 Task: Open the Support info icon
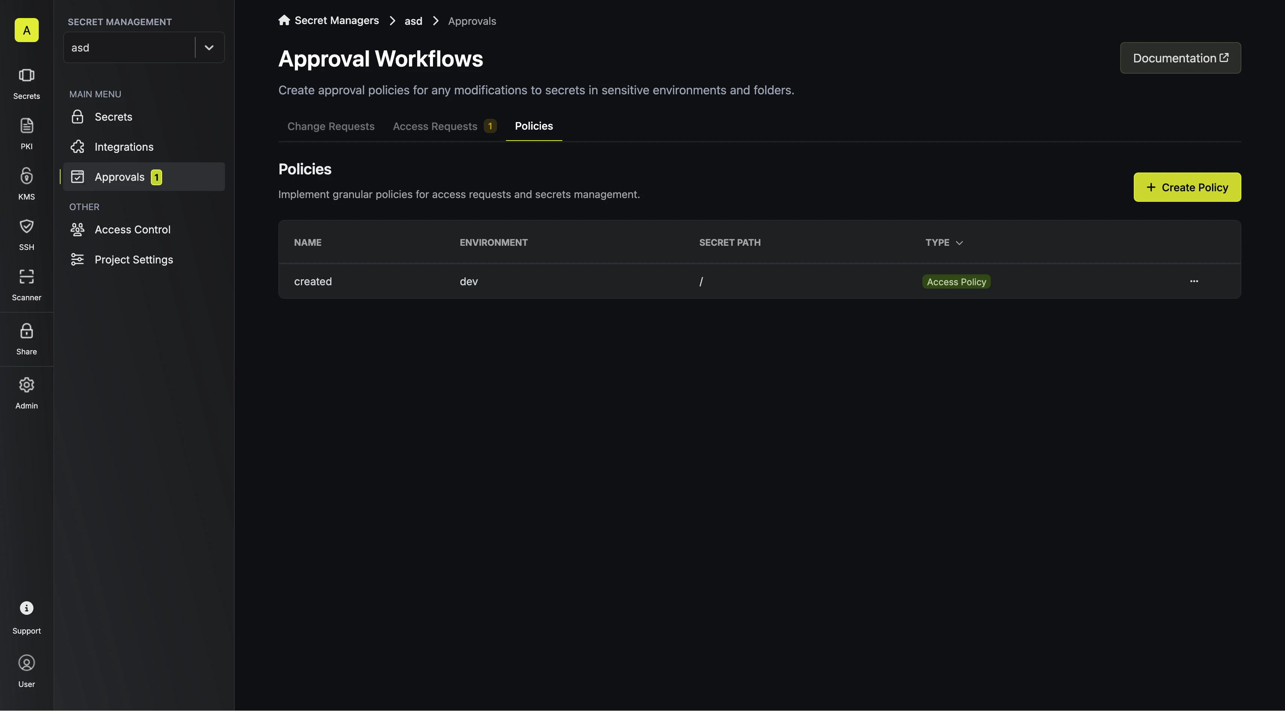click(x=26, y=608)
